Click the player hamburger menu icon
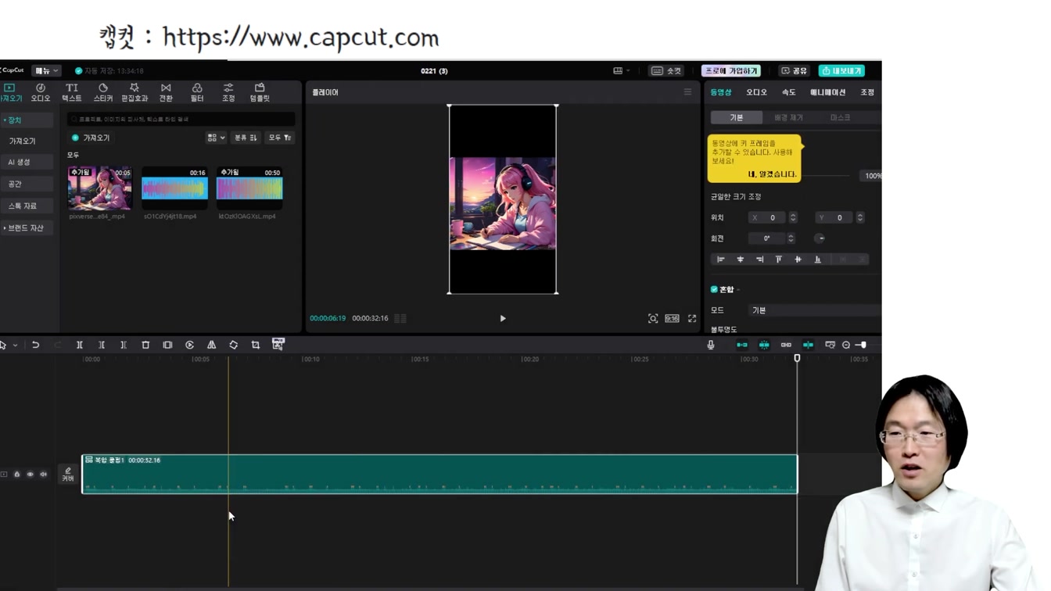The width and height of the screenshot is (1051, 591). [687, 92]
